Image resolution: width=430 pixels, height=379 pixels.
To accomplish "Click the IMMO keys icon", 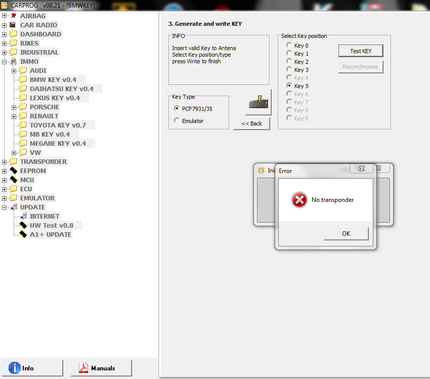I will point(14,61).
